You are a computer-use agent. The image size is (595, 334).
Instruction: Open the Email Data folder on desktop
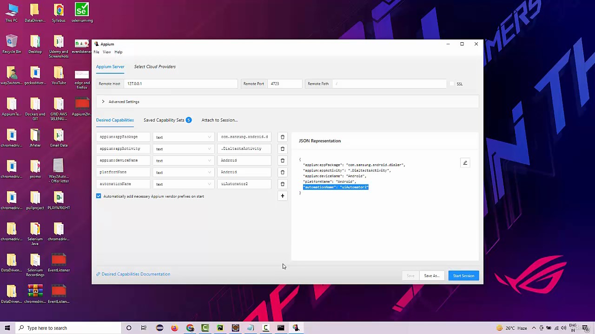tap(59, 138)
